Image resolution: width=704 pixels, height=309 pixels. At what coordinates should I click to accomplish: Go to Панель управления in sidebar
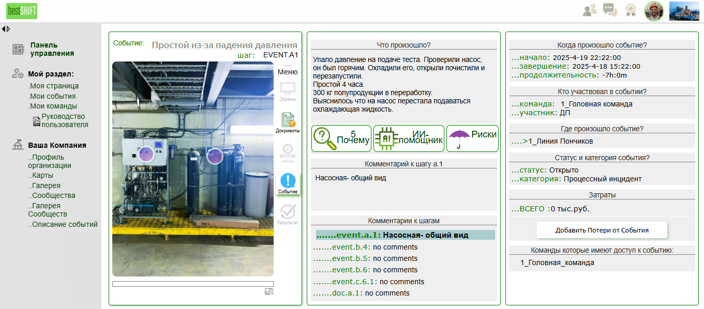(x=52, y=49)
